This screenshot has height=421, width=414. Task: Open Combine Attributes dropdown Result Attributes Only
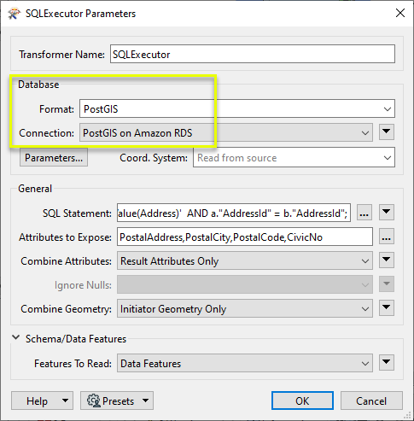245,260
